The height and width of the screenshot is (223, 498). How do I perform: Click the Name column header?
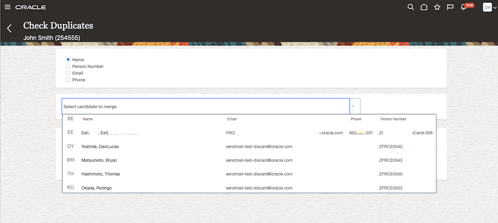88,119
